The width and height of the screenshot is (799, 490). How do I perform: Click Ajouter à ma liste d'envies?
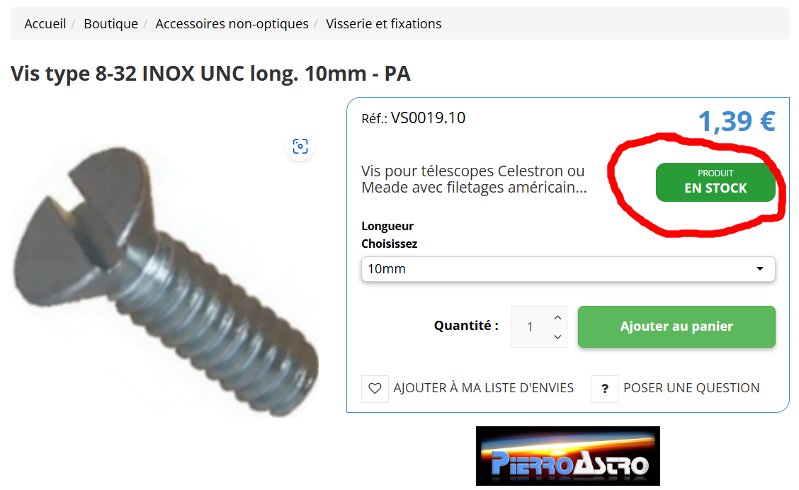(484, 388)
